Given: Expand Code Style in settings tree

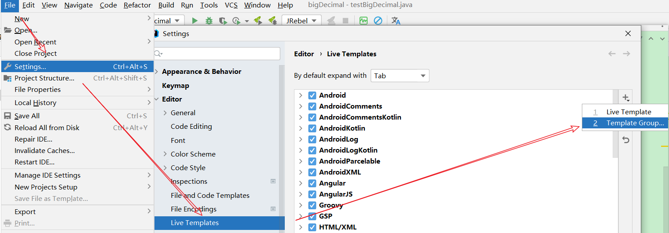Looking at the screenshot, I should point(165,167).
